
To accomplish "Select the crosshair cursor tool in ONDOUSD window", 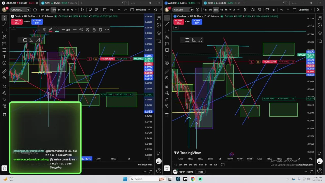I will click(x=4, y=18).
